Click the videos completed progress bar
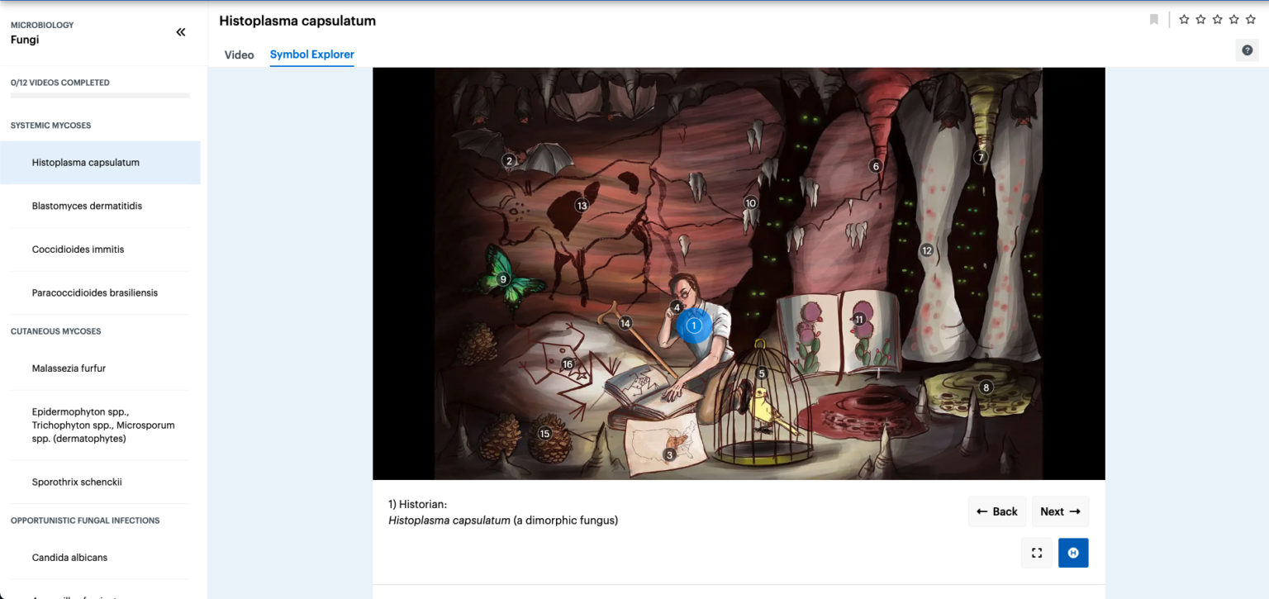 [100, 96]
